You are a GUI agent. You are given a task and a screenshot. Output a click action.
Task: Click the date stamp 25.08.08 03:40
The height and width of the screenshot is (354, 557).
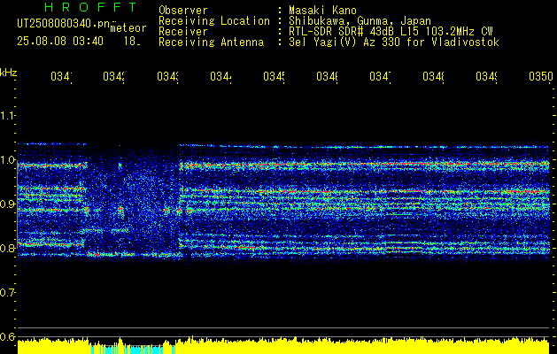point(60,42)
